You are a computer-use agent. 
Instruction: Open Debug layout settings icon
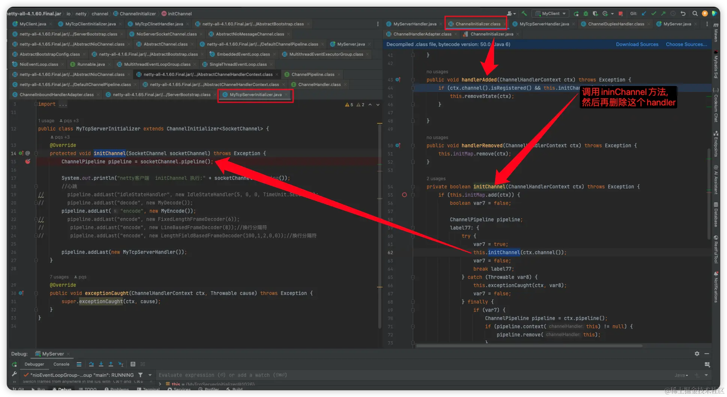pyautogui.click(x=707, y=364)
